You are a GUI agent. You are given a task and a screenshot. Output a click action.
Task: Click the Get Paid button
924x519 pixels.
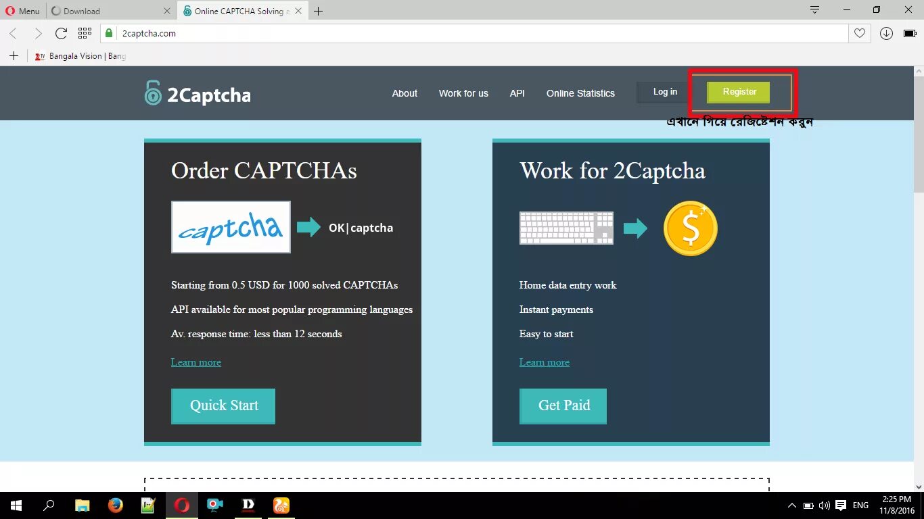click(x=563, y=406)
